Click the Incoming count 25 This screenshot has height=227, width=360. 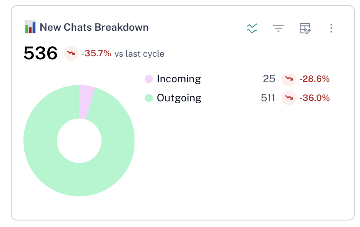(x=269, y=79)
